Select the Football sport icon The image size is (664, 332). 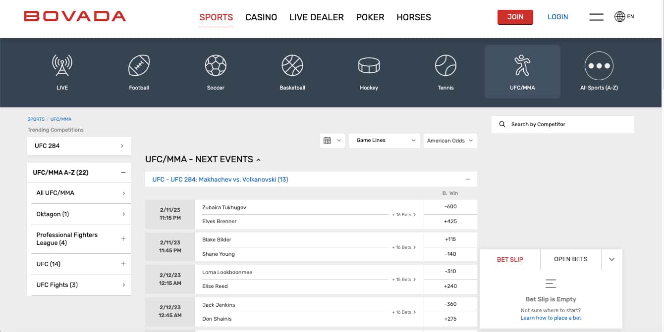[139, 65]
